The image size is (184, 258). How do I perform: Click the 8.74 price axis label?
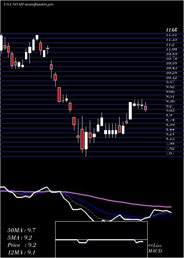[x=170, y=120]
